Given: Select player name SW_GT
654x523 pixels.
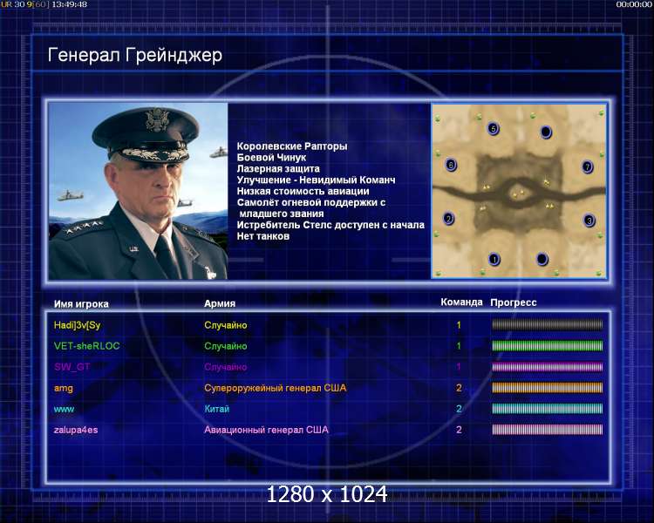Looking at the screenshot, I should coord(72,367).
